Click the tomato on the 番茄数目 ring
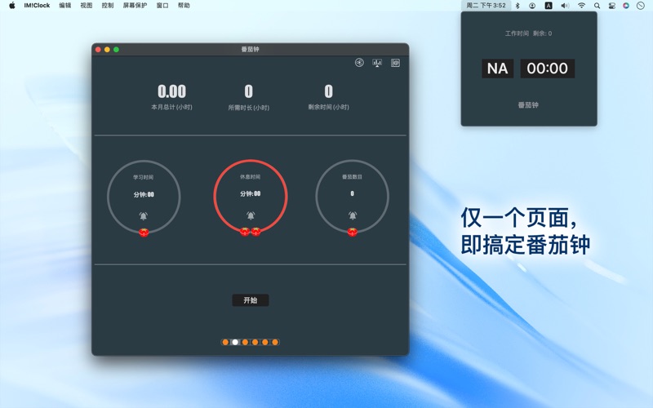653x408 pixels. tap(353, 232)
